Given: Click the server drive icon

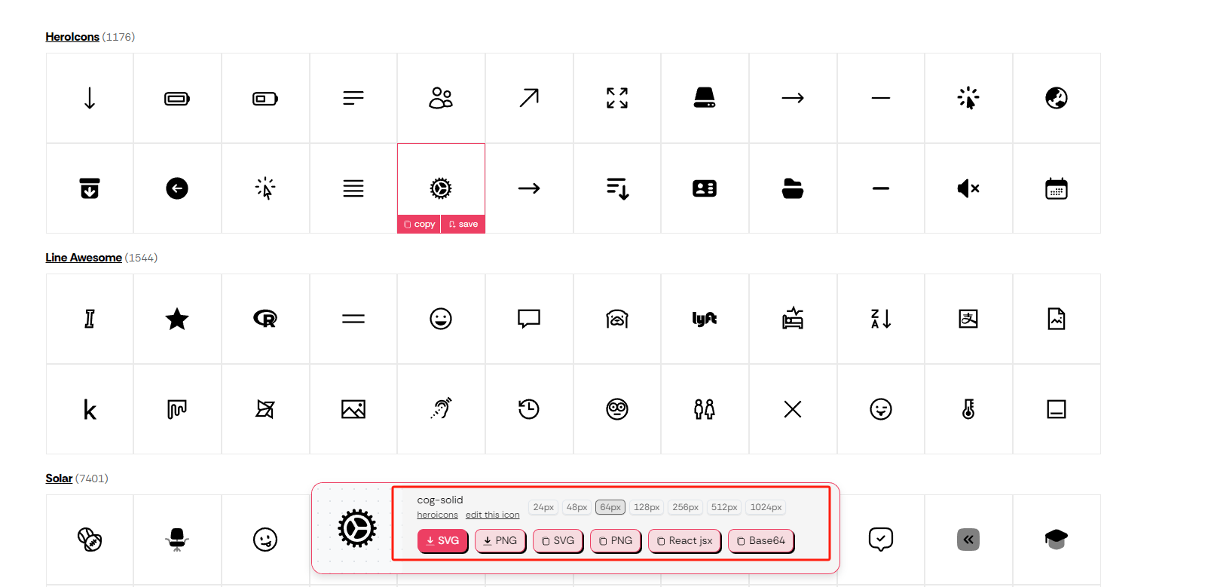Looking at the screenshot, I should tap(705, 98).
